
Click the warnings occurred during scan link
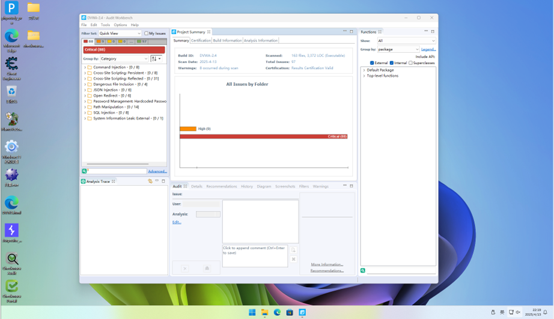[219, 68]
